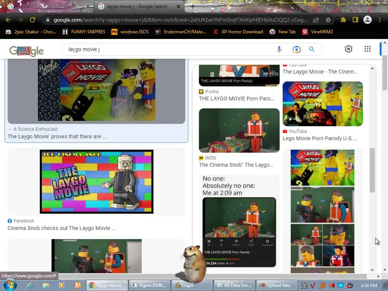Switch to Agent.DMR taskbar window
The image size is (388, 291).
(150, 285)
